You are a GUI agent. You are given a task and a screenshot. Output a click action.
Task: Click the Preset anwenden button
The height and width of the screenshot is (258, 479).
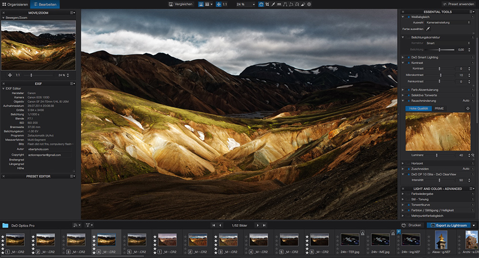coord(457,4)
